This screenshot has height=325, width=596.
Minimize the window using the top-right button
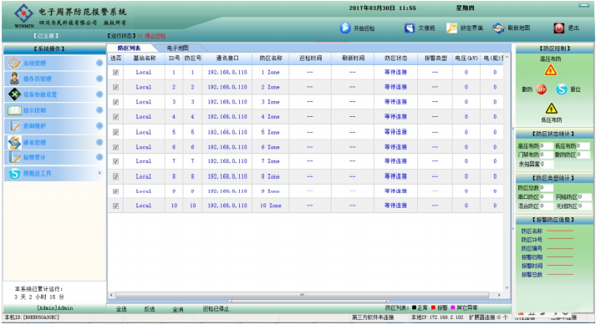(x=583, y=5)
